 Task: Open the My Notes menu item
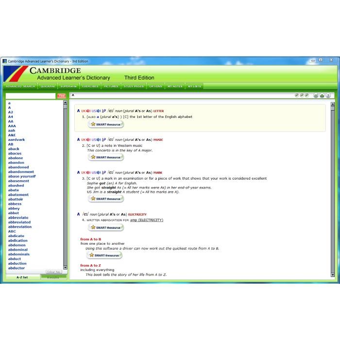click(x=175, y=86)
